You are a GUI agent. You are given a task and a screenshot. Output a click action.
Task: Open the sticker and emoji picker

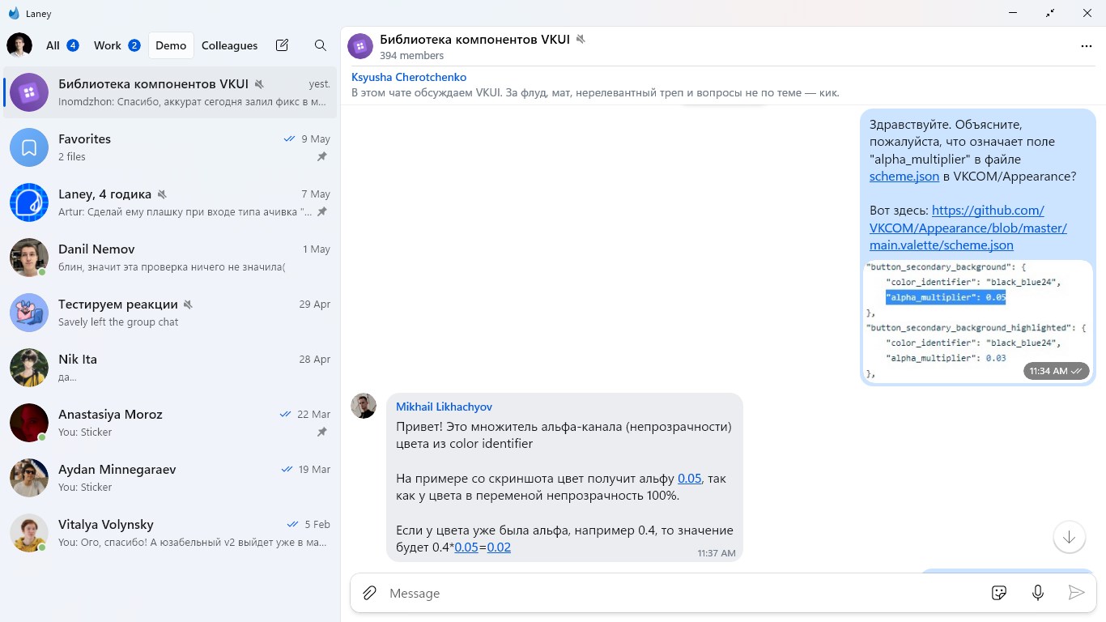(999, 593)
